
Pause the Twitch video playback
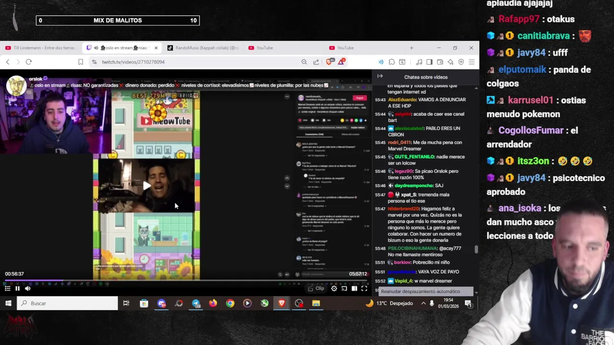tap(17, 288)
